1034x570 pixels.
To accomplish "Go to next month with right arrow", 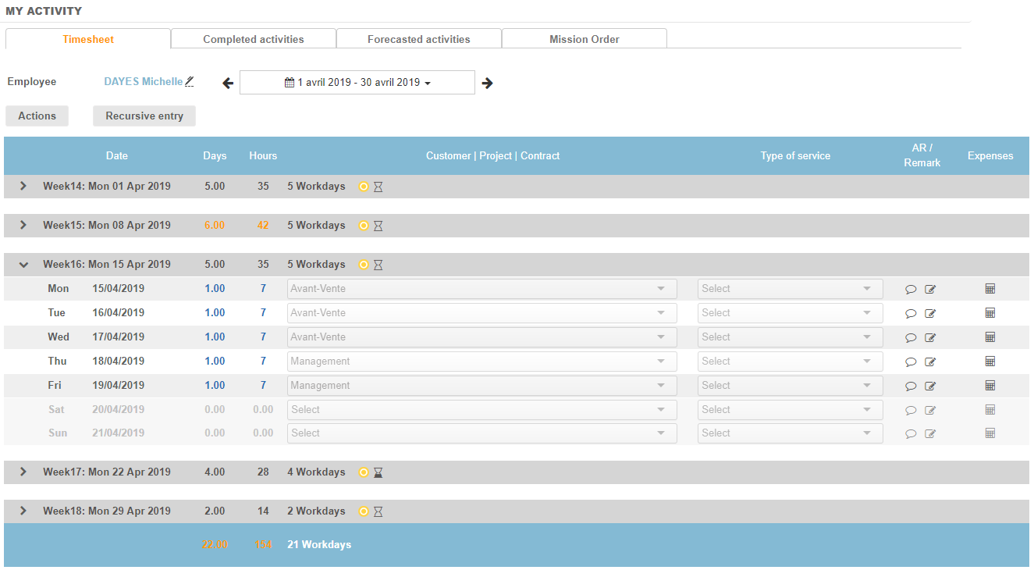I will click(x=487, y=83).
